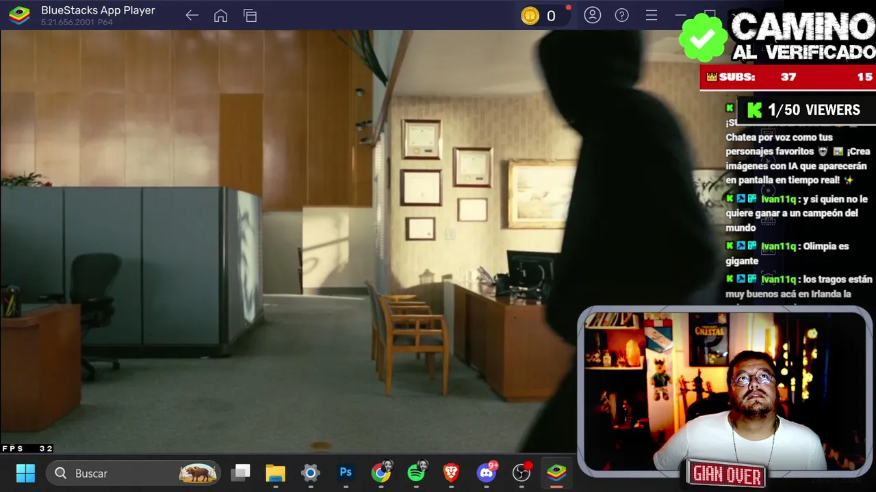
Task: Click the BlueStacks logo in title bar
Action: (19, 15)
